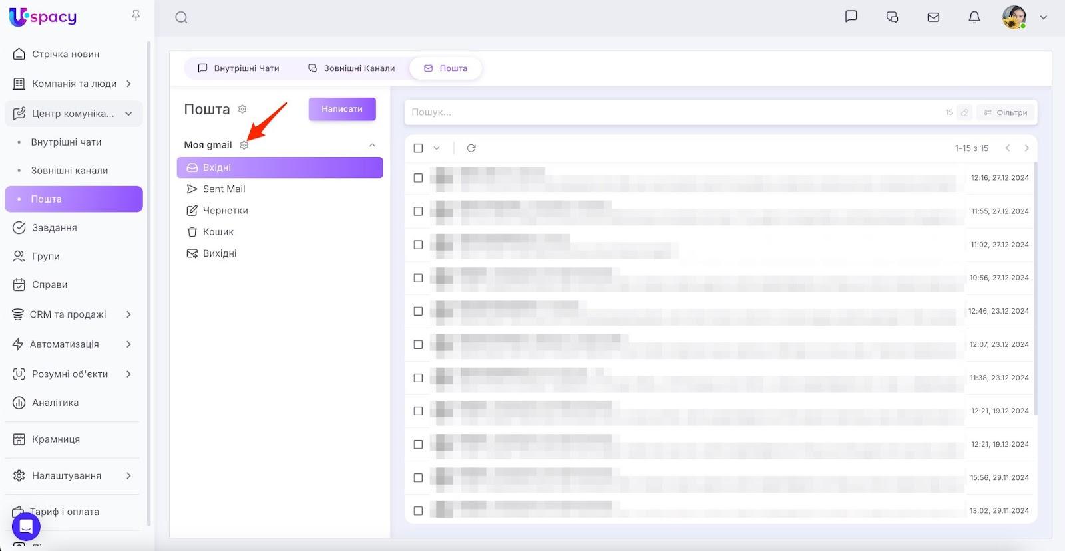1065x551 pixels.
Task: Open the mail envelope icon in top bar
Action: [x=933, y=17]
